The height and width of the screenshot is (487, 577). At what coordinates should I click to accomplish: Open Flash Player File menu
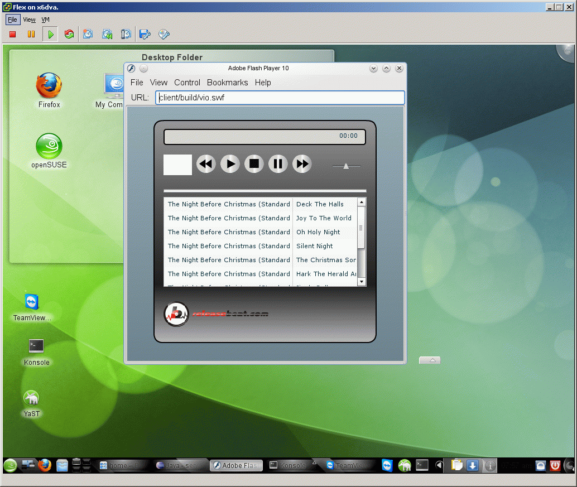click(x=137, y=83)
